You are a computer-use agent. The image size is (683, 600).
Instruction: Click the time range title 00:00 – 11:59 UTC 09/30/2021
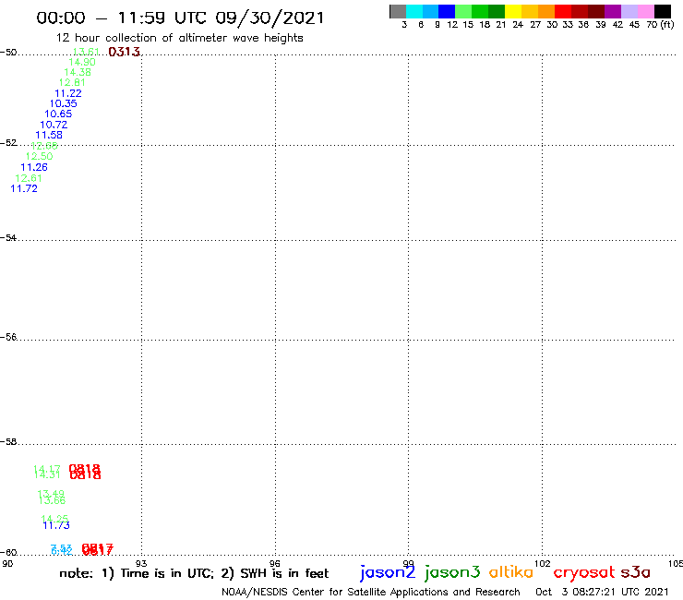click(180, 18)
